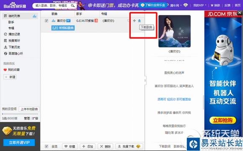Click lyric line starting 喜欢你 那双眼动人

click(174, 86)
